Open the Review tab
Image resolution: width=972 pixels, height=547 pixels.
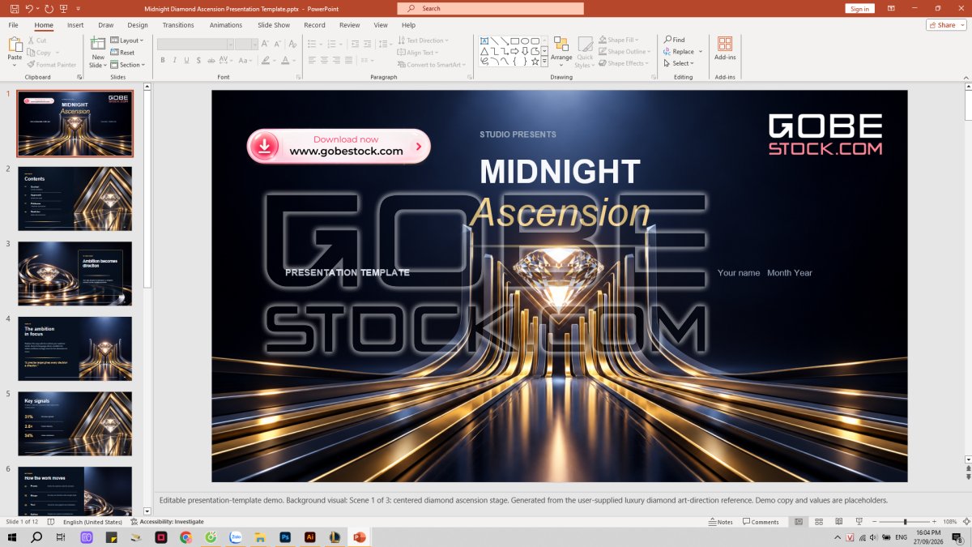(x=350, y=25)
